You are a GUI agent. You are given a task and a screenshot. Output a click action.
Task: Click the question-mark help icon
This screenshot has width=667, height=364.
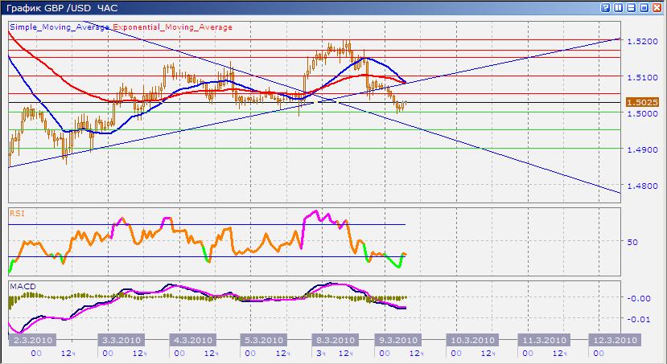[605, 6]
